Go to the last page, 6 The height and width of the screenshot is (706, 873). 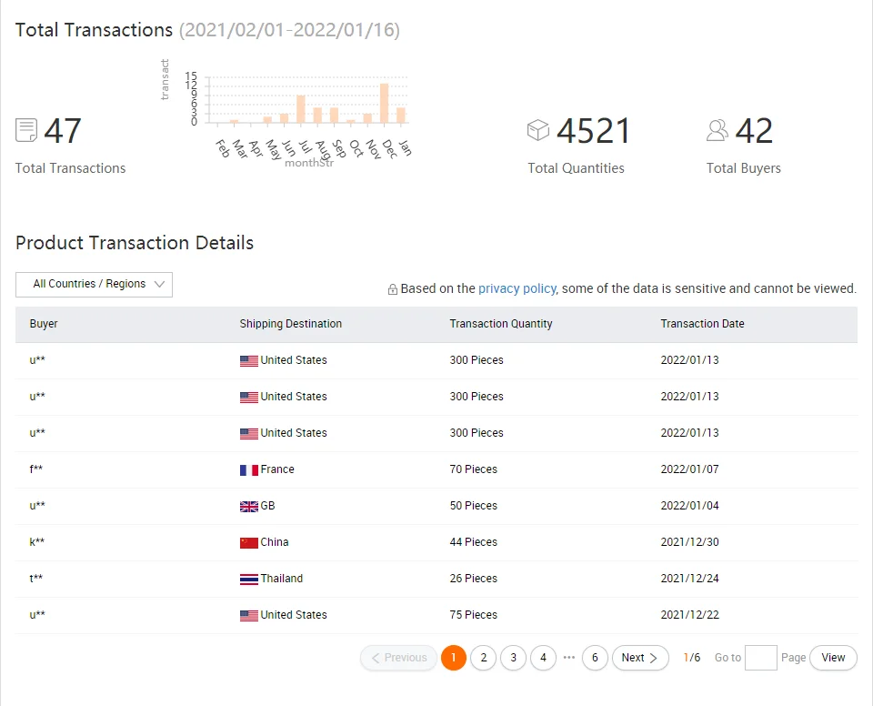click(x=595, y=658)
